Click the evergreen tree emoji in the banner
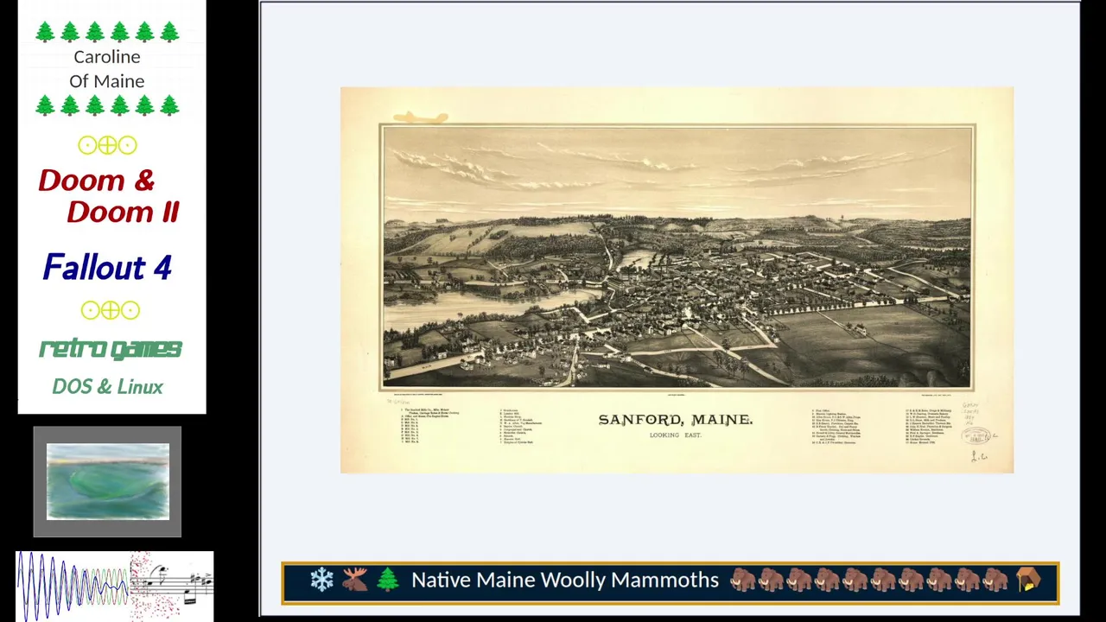This screenshot has width=1106, height=622. pyautogui.click(x=388, y=580)
